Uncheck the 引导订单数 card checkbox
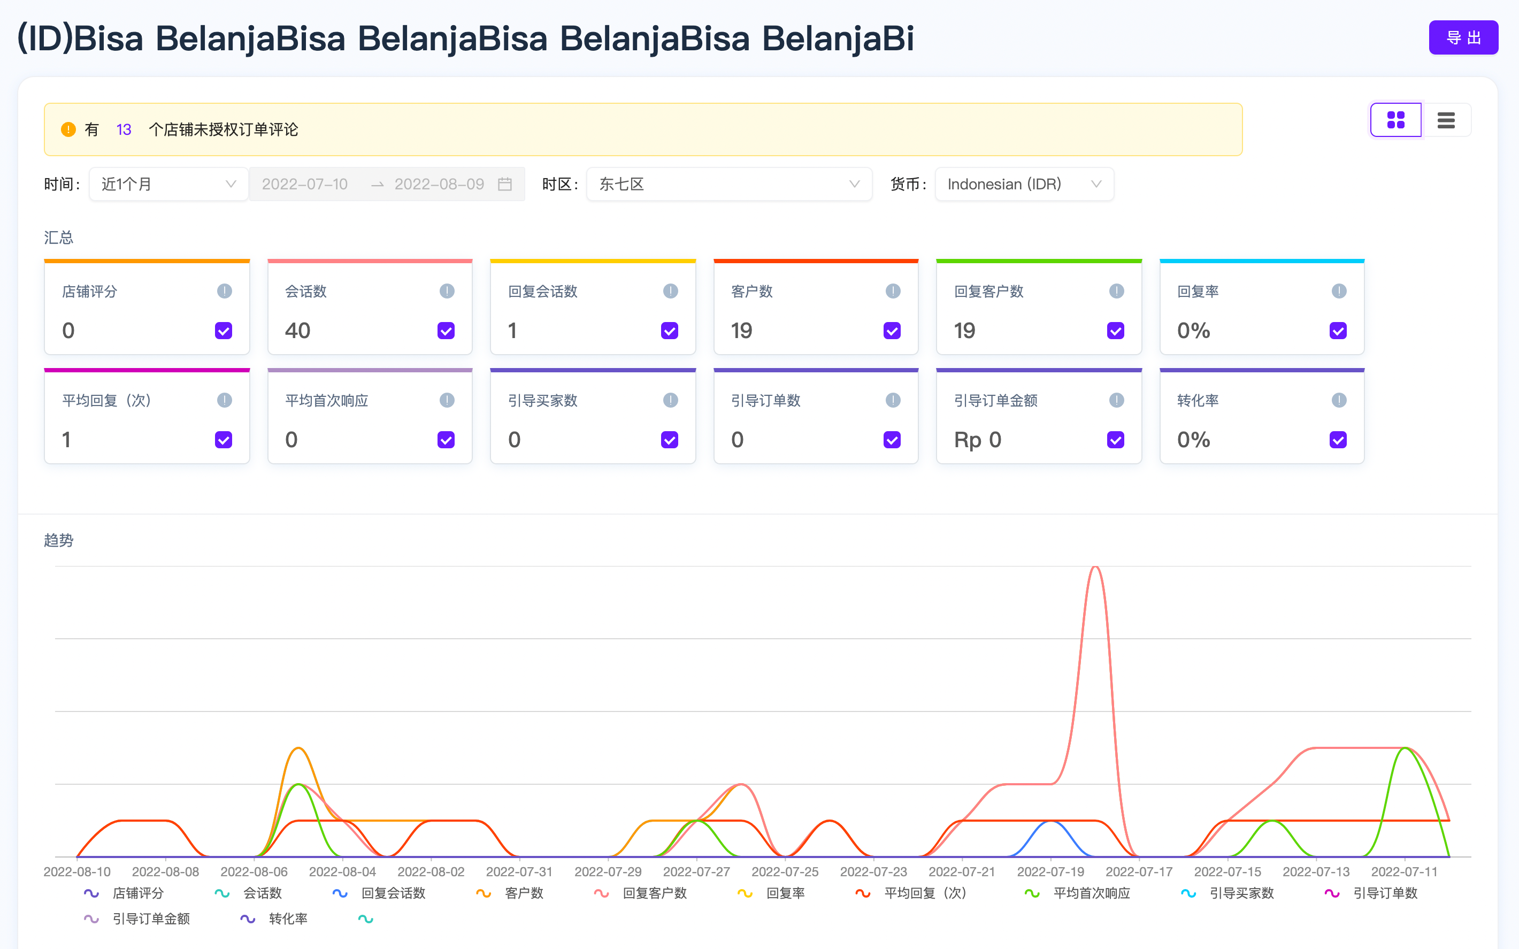This screenshot has height=949, width=1519. (892, 440)
